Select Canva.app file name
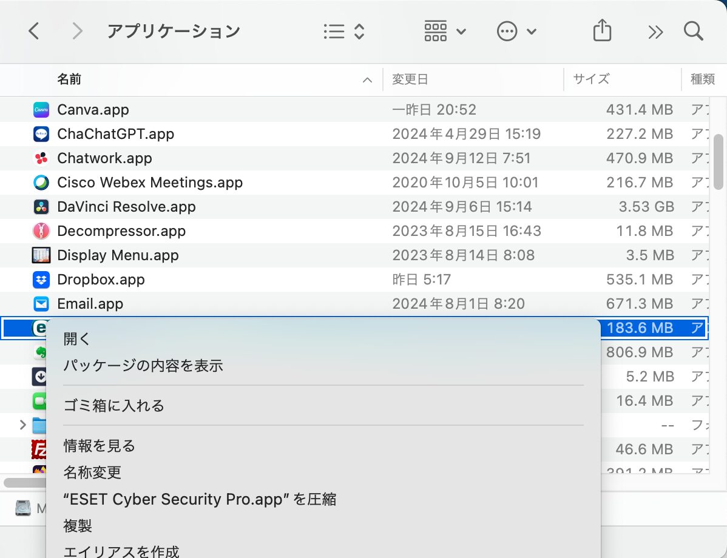Viewport: 727px width, 558px height. click(x=93, y=110)
